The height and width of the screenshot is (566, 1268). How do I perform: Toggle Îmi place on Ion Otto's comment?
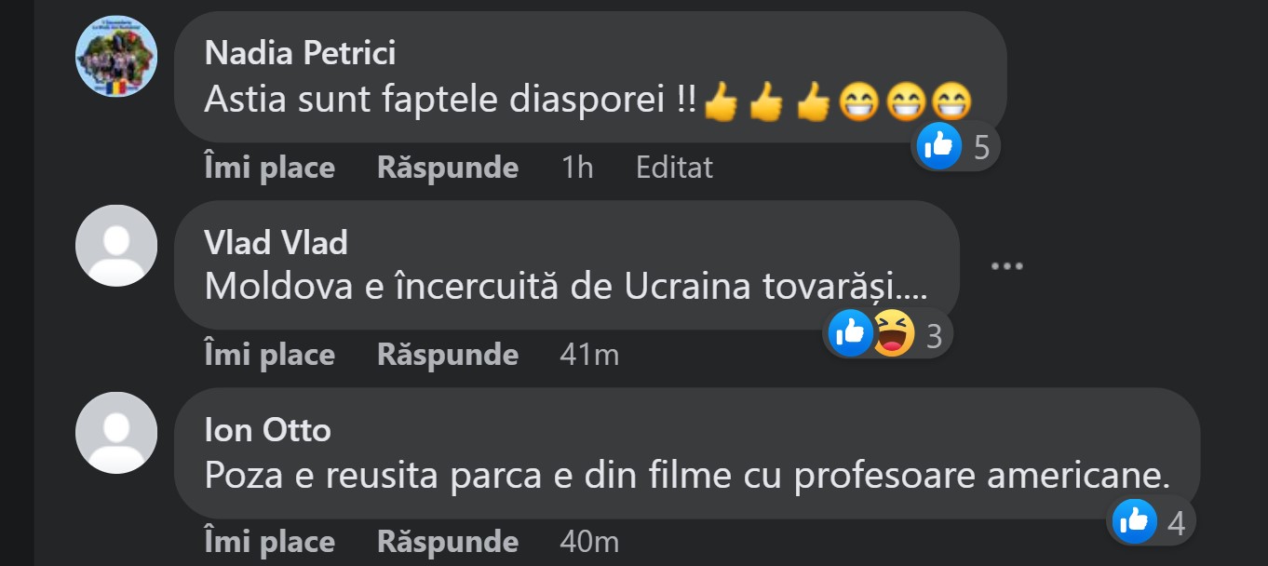click(269, 542)
